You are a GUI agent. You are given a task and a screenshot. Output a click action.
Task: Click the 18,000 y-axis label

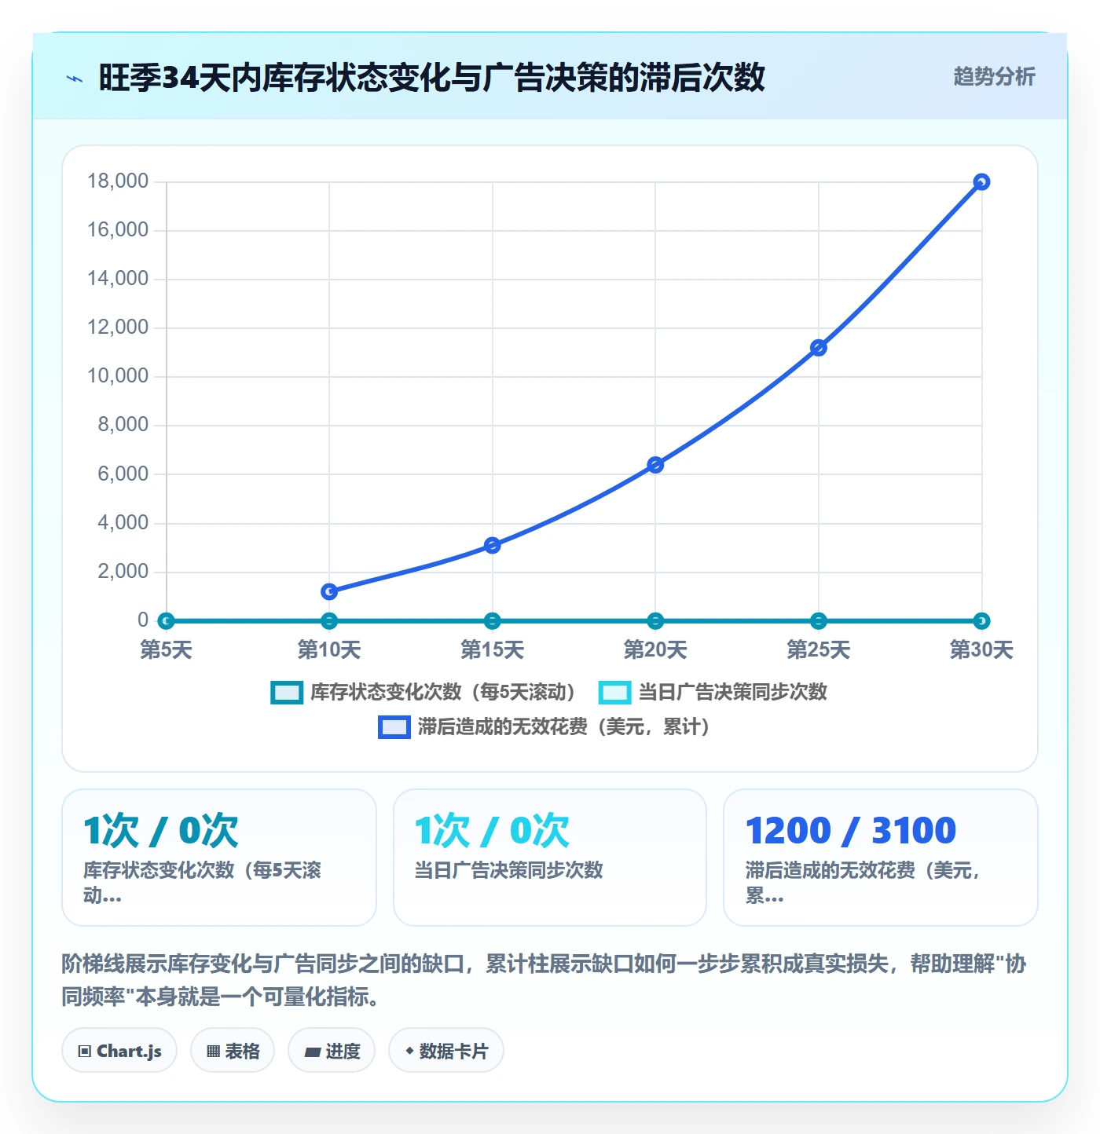pyautogui.click(x=118, y=181)
